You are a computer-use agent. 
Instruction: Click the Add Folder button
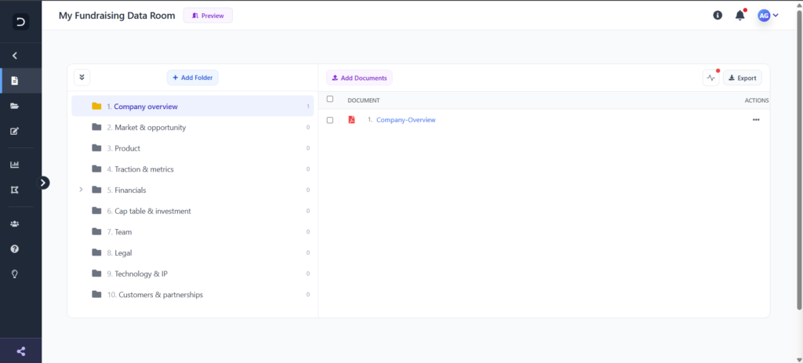pos(193,78)
